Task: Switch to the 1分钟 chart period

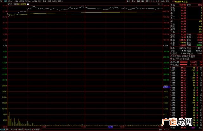Action: (x=10, y=1)
